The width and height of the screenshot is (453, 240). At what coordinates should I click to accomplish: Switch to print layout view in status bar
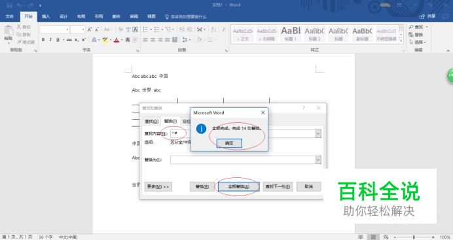373,237
